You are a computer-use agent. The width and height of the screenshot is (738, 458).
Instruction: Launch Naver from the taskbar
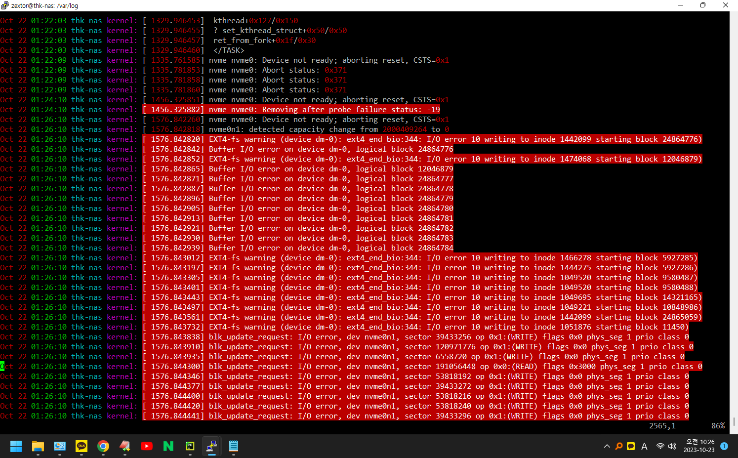pos(168,446)
